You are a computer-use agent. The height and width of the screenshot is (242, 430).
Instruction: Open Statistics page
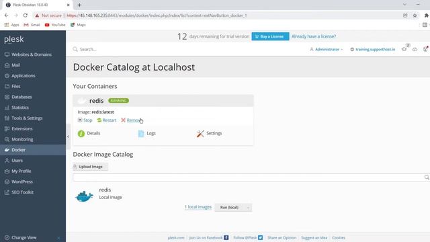(x=17, y=108)
